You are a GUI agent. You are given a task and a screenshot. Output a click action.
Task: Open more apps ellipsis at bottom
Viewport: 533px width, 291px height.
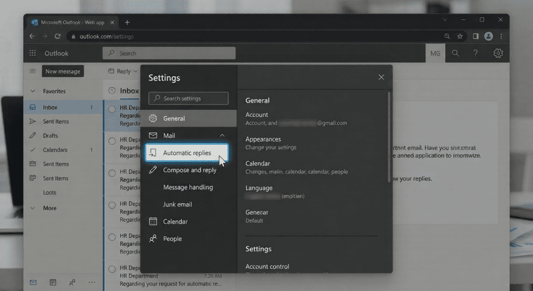[x=92, y=282]
